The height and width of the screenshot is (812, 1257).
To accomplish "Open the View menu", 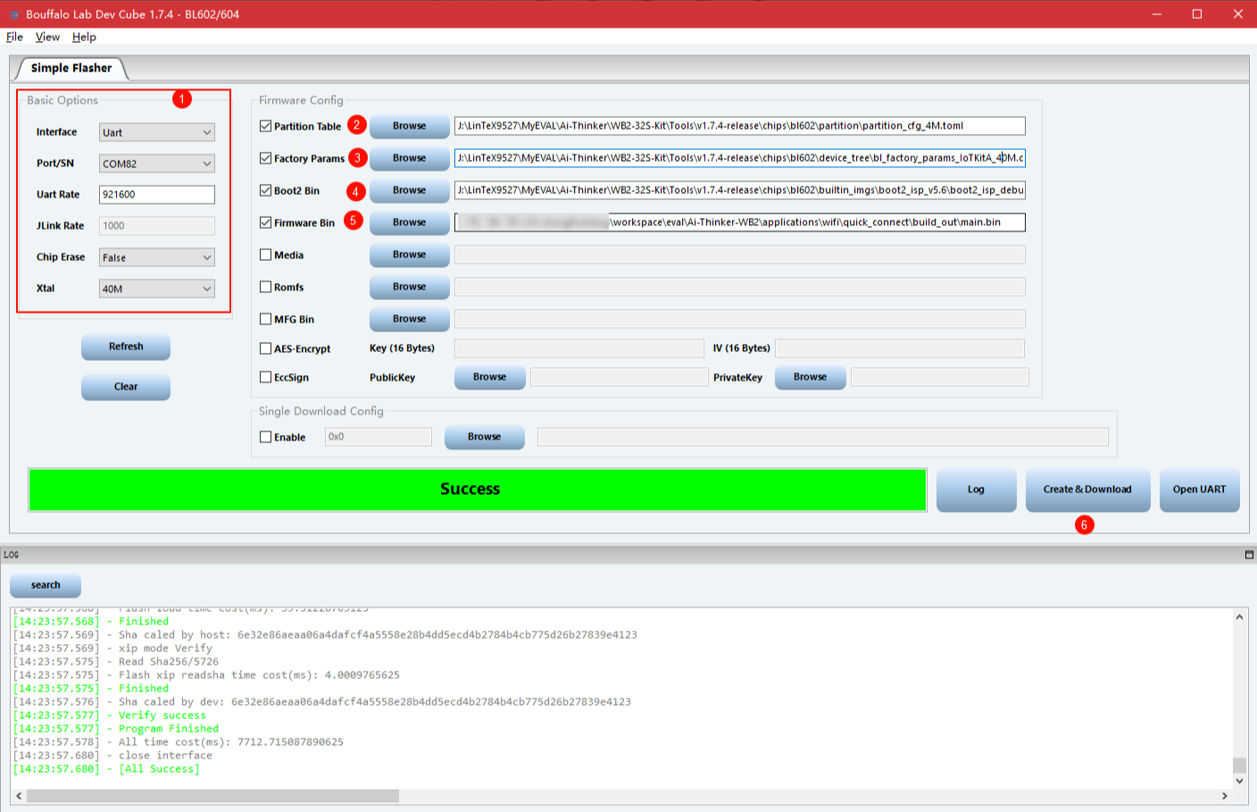I will [47, 37].
